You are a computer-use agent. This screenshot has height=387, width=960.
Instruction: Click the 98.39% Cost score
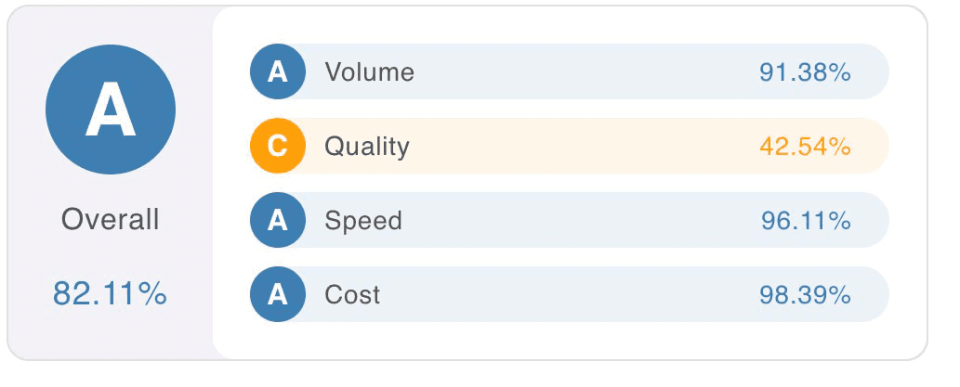[x=805, y=294]
